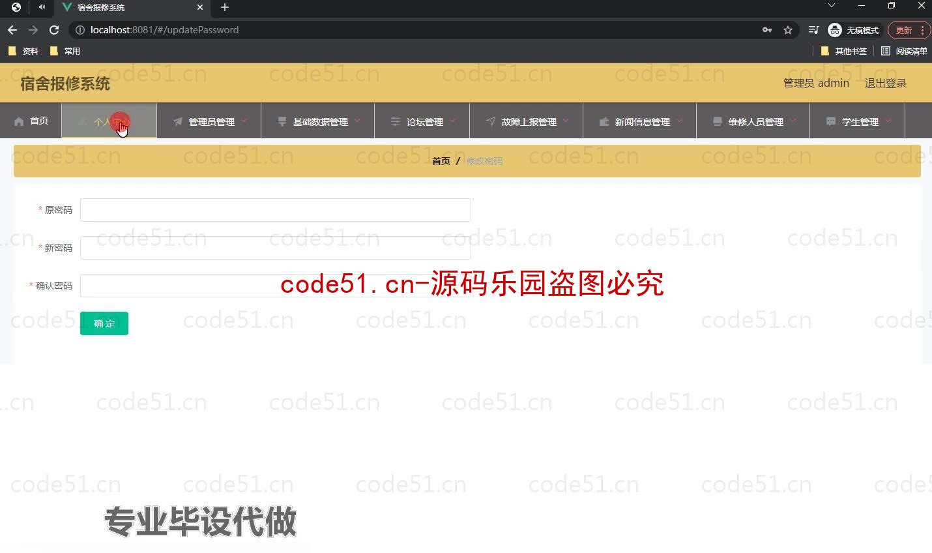Open the 个人中心 menu
This screenshot has width=932, height=553.
click(x=109, y=121)
